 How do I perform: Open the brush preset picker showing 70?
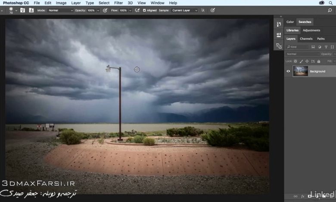[x=11, y=10]
